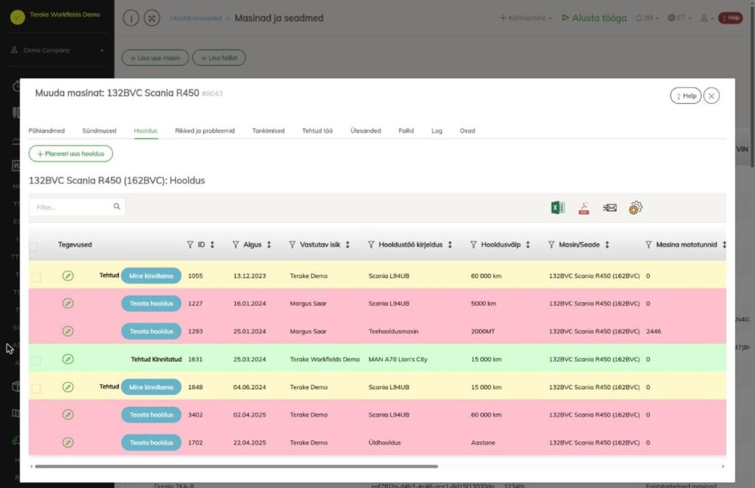755x488 pixels.
Task: Click Planeeri uus hooldus button
Action: tap(71, 153)
